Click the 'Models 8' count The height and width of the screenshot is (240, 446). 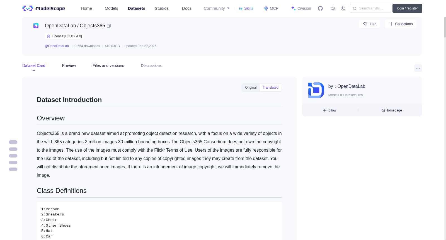point(335,95)
